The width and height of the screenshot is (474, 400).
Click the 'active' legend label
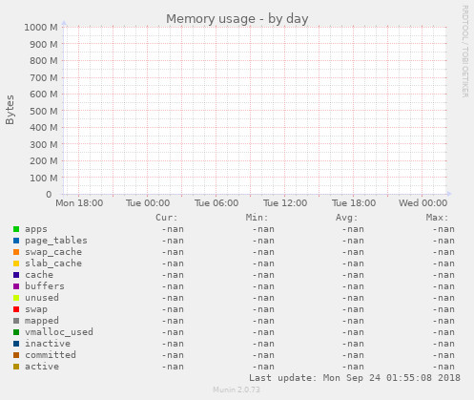coord(42,367)
